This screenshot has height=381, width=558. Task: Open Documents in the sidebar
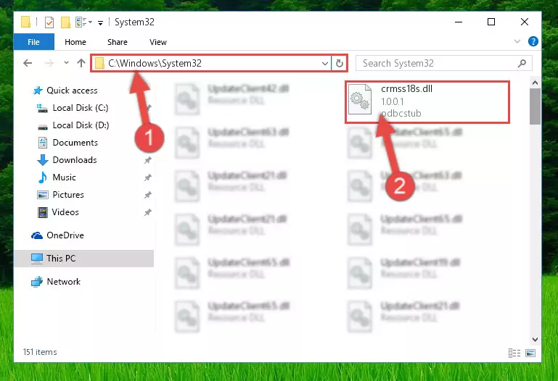tap(75, 143)
